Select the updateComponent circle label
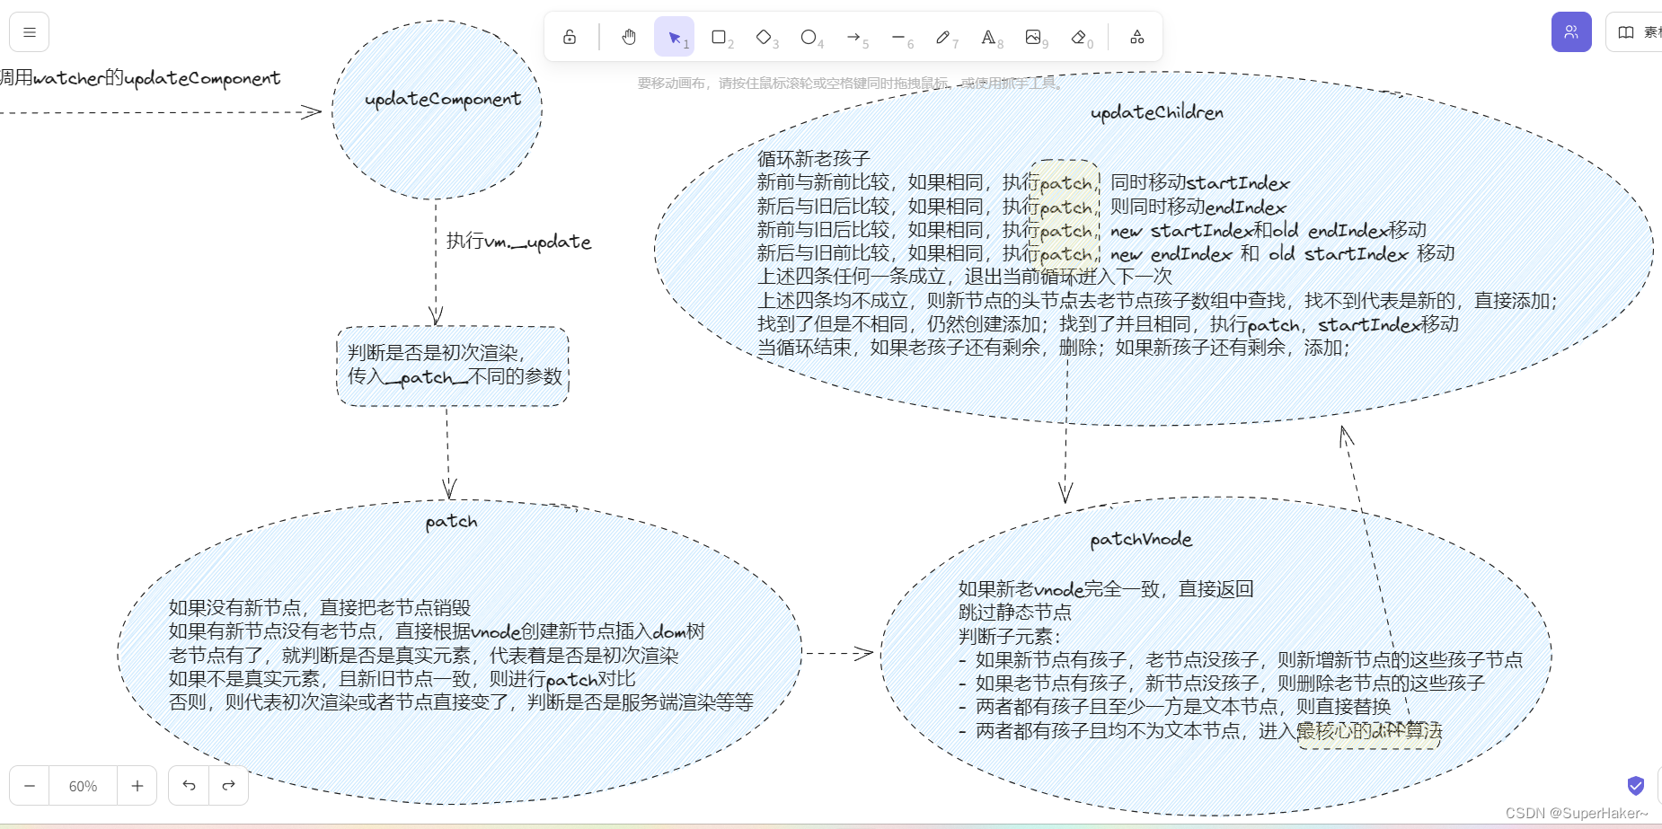Viewport: 1662px width, 829px height. [443, 100]
